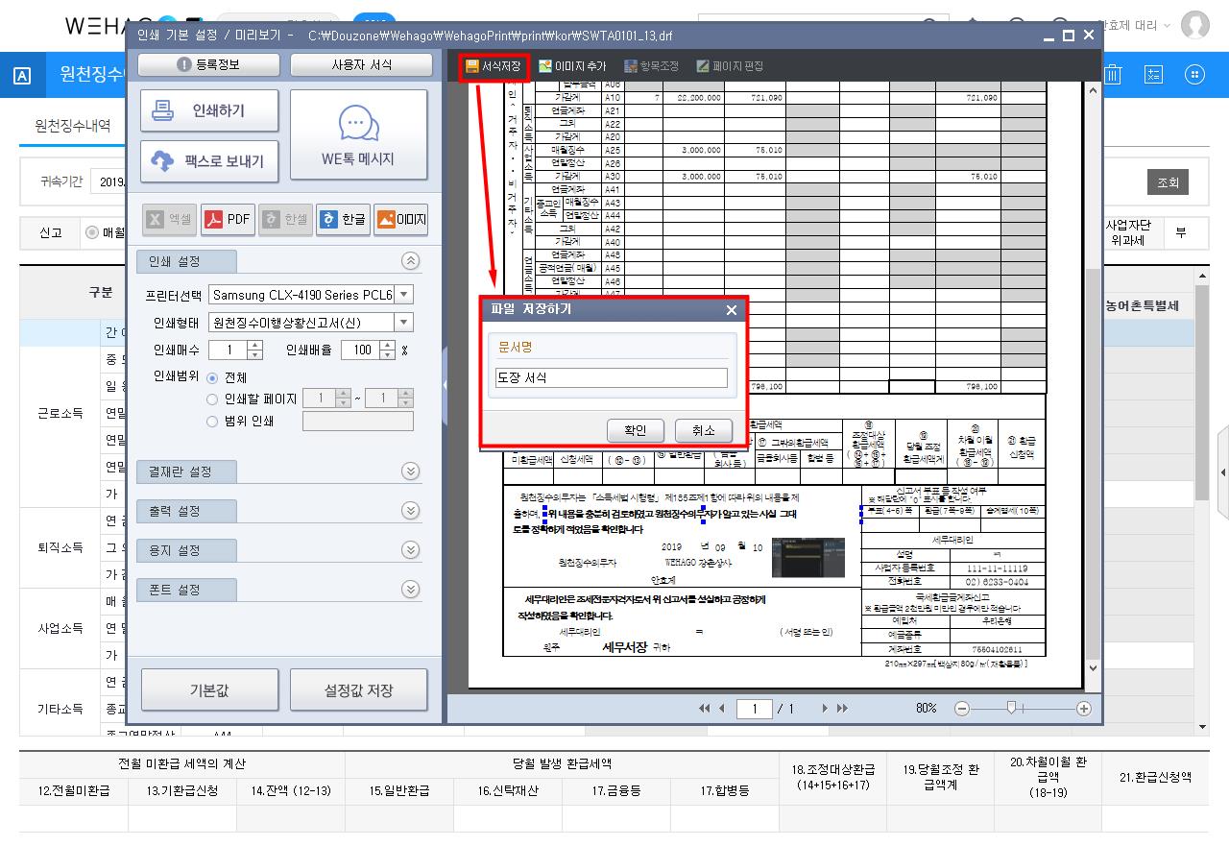Expand the 결재란 설정 section

coord(410,471)
